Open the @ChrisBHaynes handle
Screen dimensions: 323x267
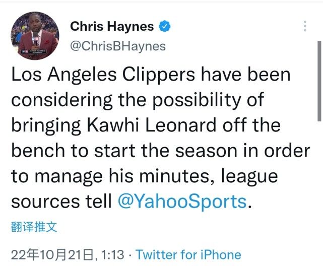[x=118, y=46]
